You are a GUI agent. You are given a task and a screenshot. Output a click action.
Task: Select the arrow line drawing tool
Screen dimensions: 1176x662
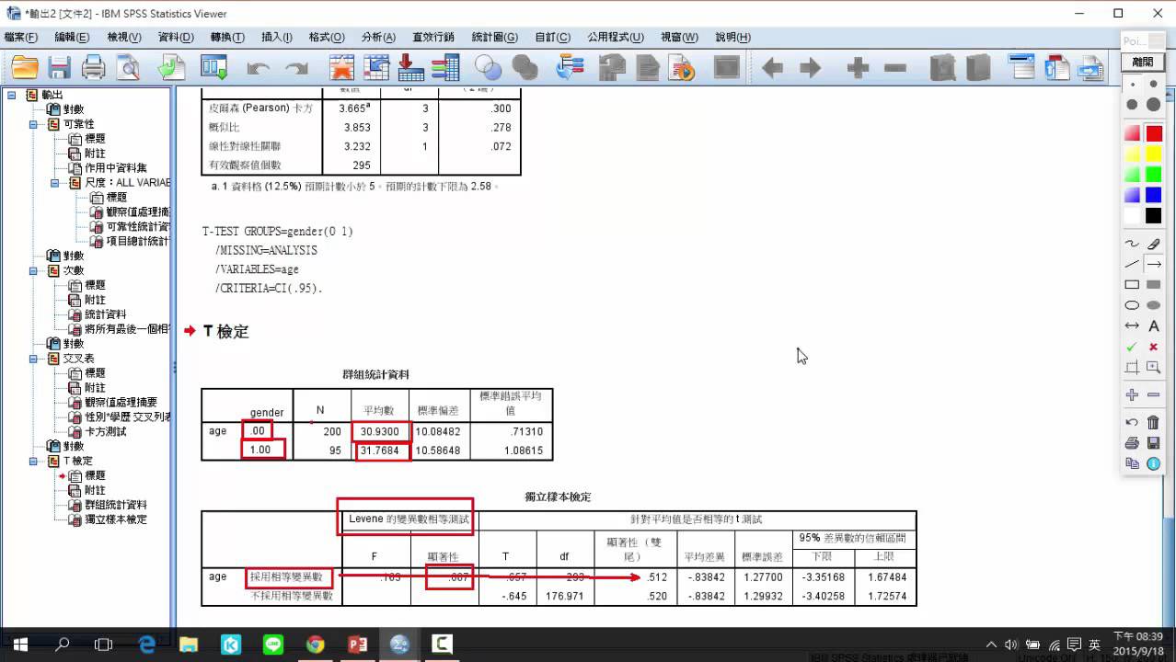pos(1154,264)
